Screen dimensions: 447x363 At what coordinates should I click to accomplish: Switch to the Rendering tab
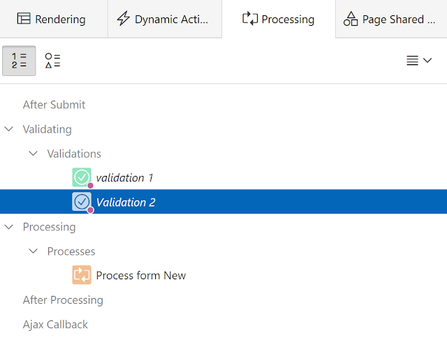54,20
